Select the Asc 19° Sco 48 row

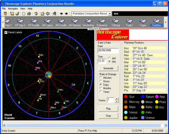145,48
